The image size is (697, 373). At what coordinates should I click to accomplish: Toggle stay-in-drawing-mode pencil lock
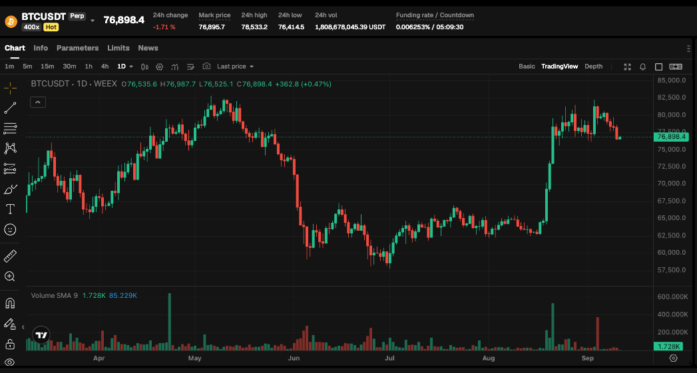pyautogui.click(x=10, y=324)
